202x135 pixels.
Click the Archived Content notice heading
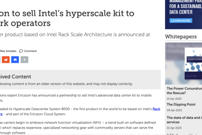(x=15, y=77)
